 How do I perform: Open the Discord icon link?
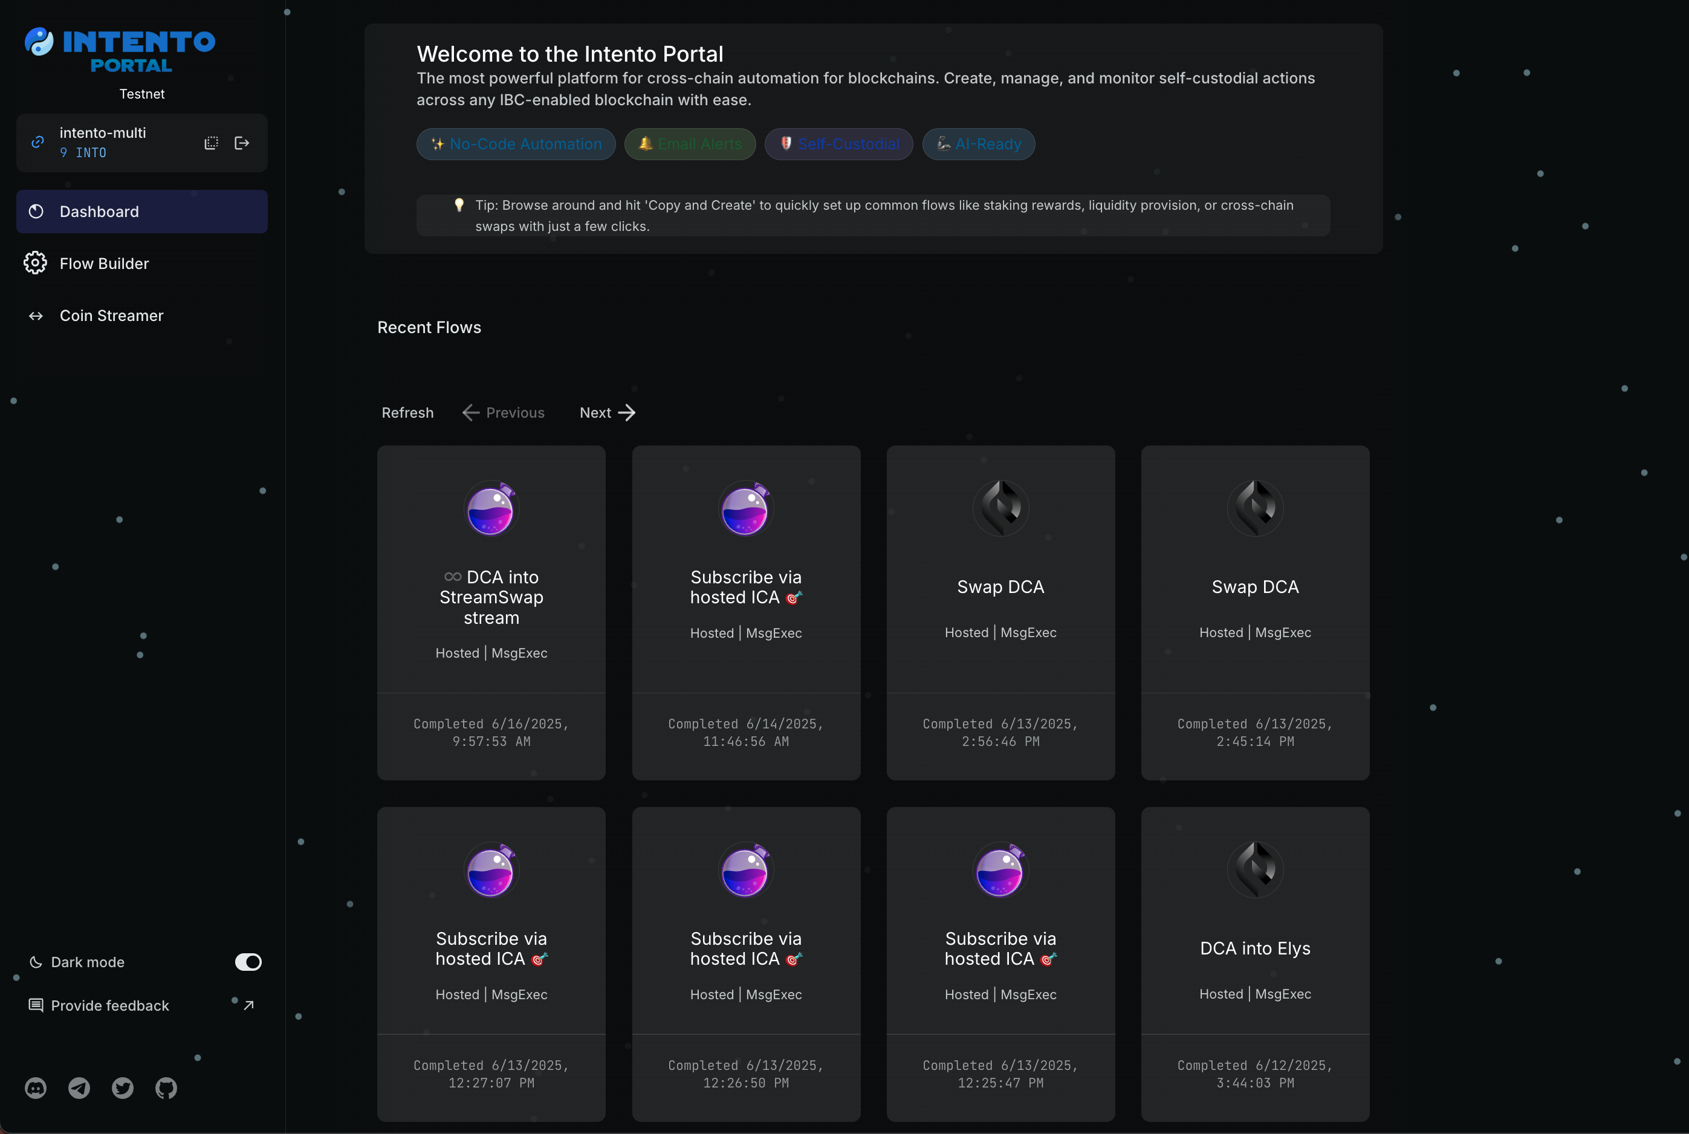tap(36, 1089)
